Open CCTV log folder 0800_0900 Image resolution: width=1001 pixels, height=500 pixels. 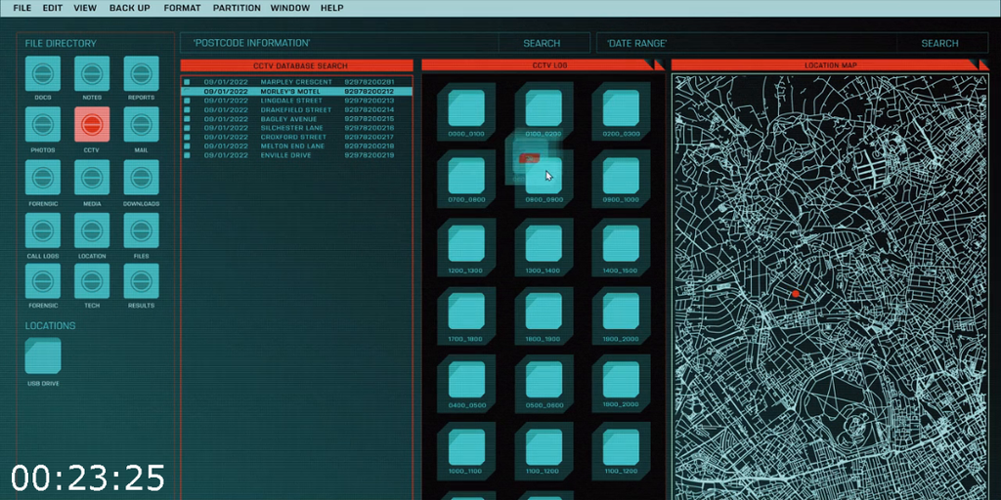tap(544, 176)
